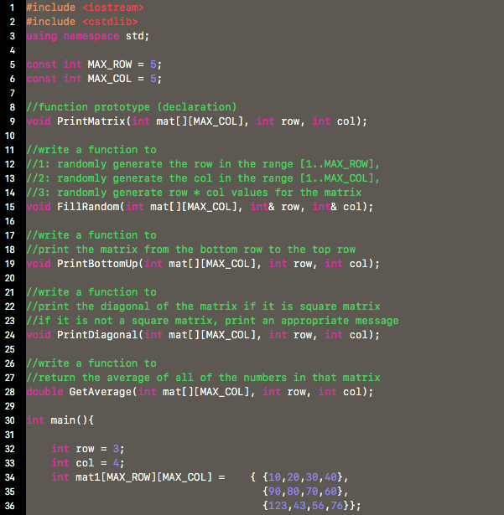Click comment 'print an appropriate message'

212,321
